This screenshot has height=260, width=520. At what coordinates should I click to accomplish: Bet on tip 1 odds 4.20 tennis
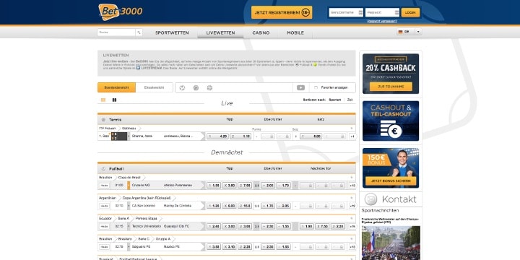click(217, 136)
